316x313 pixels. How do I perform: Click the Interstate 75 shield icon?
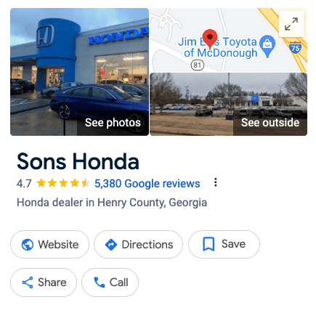[296, 48]
